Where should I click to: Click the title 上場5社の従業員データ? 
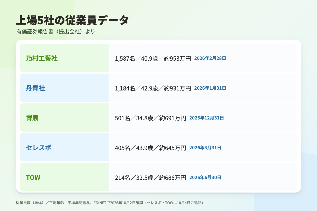coord(72,20)
